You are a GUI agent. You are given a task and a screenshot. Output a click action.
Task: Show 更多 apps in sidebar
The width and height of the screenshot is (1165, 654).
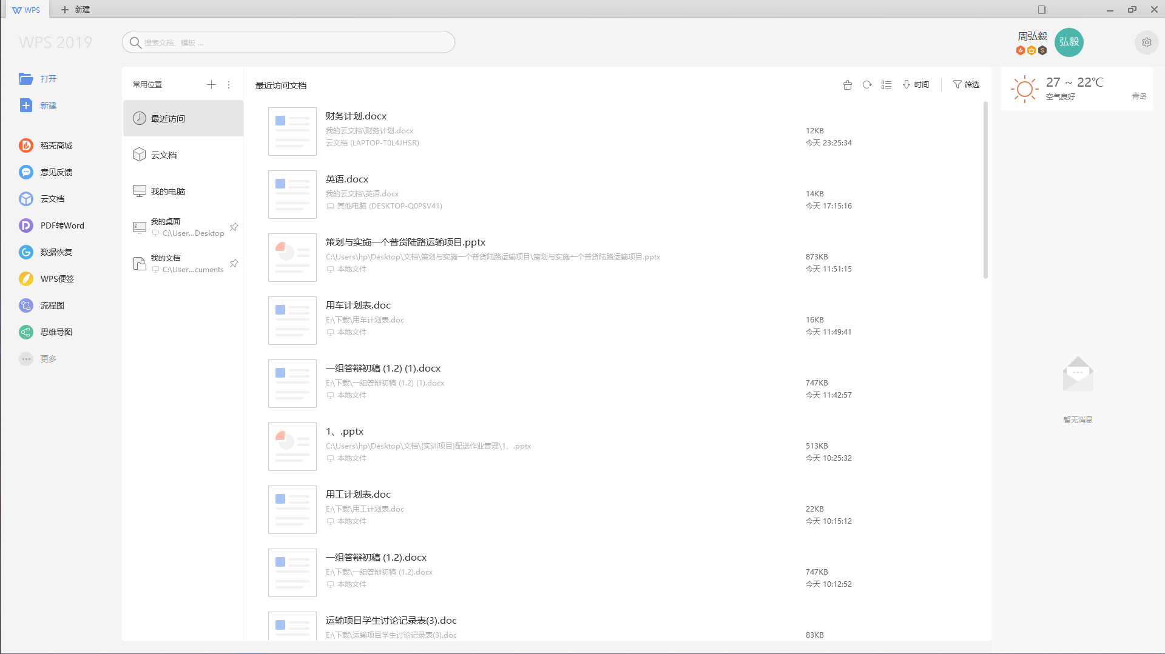38,359
